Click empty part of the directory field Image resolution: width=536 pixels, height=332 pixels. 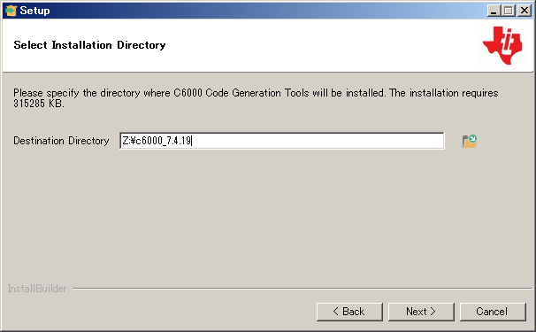pyautogui.click(x=318, y=141)
